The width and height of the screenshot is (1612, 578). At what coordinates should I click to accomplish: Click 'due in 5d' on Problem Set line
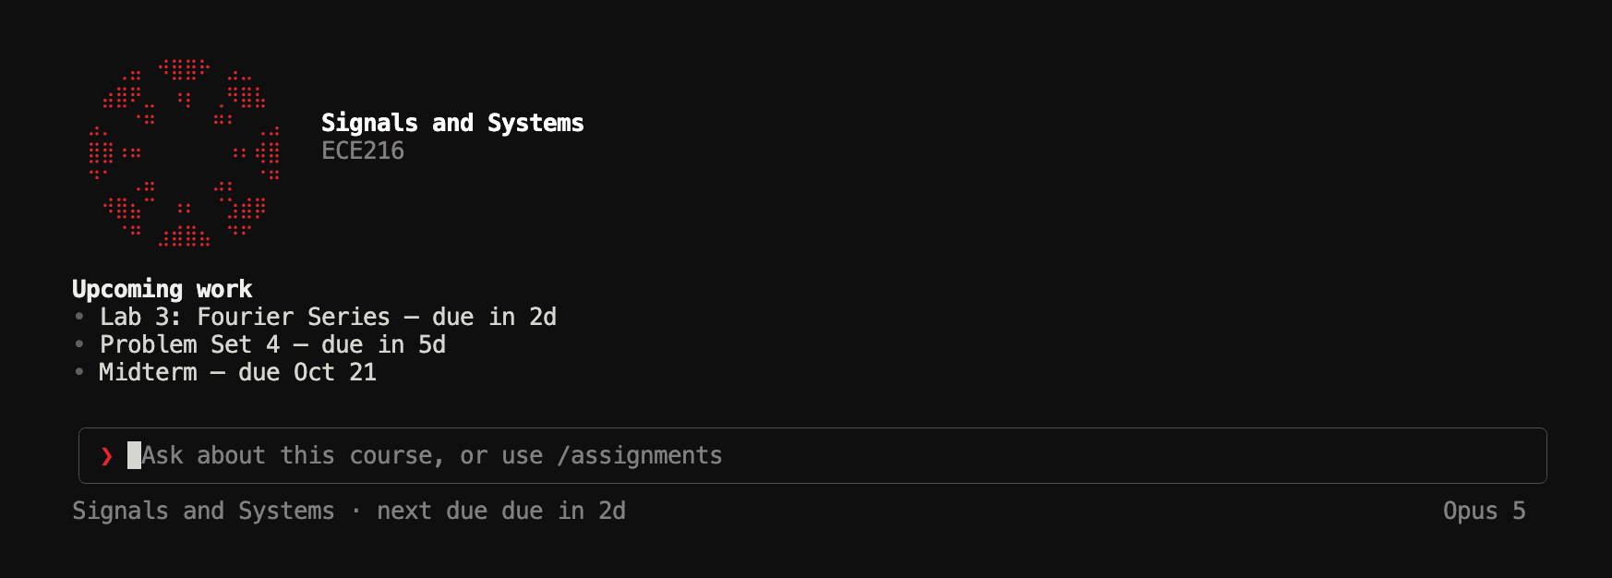point(383,344)
